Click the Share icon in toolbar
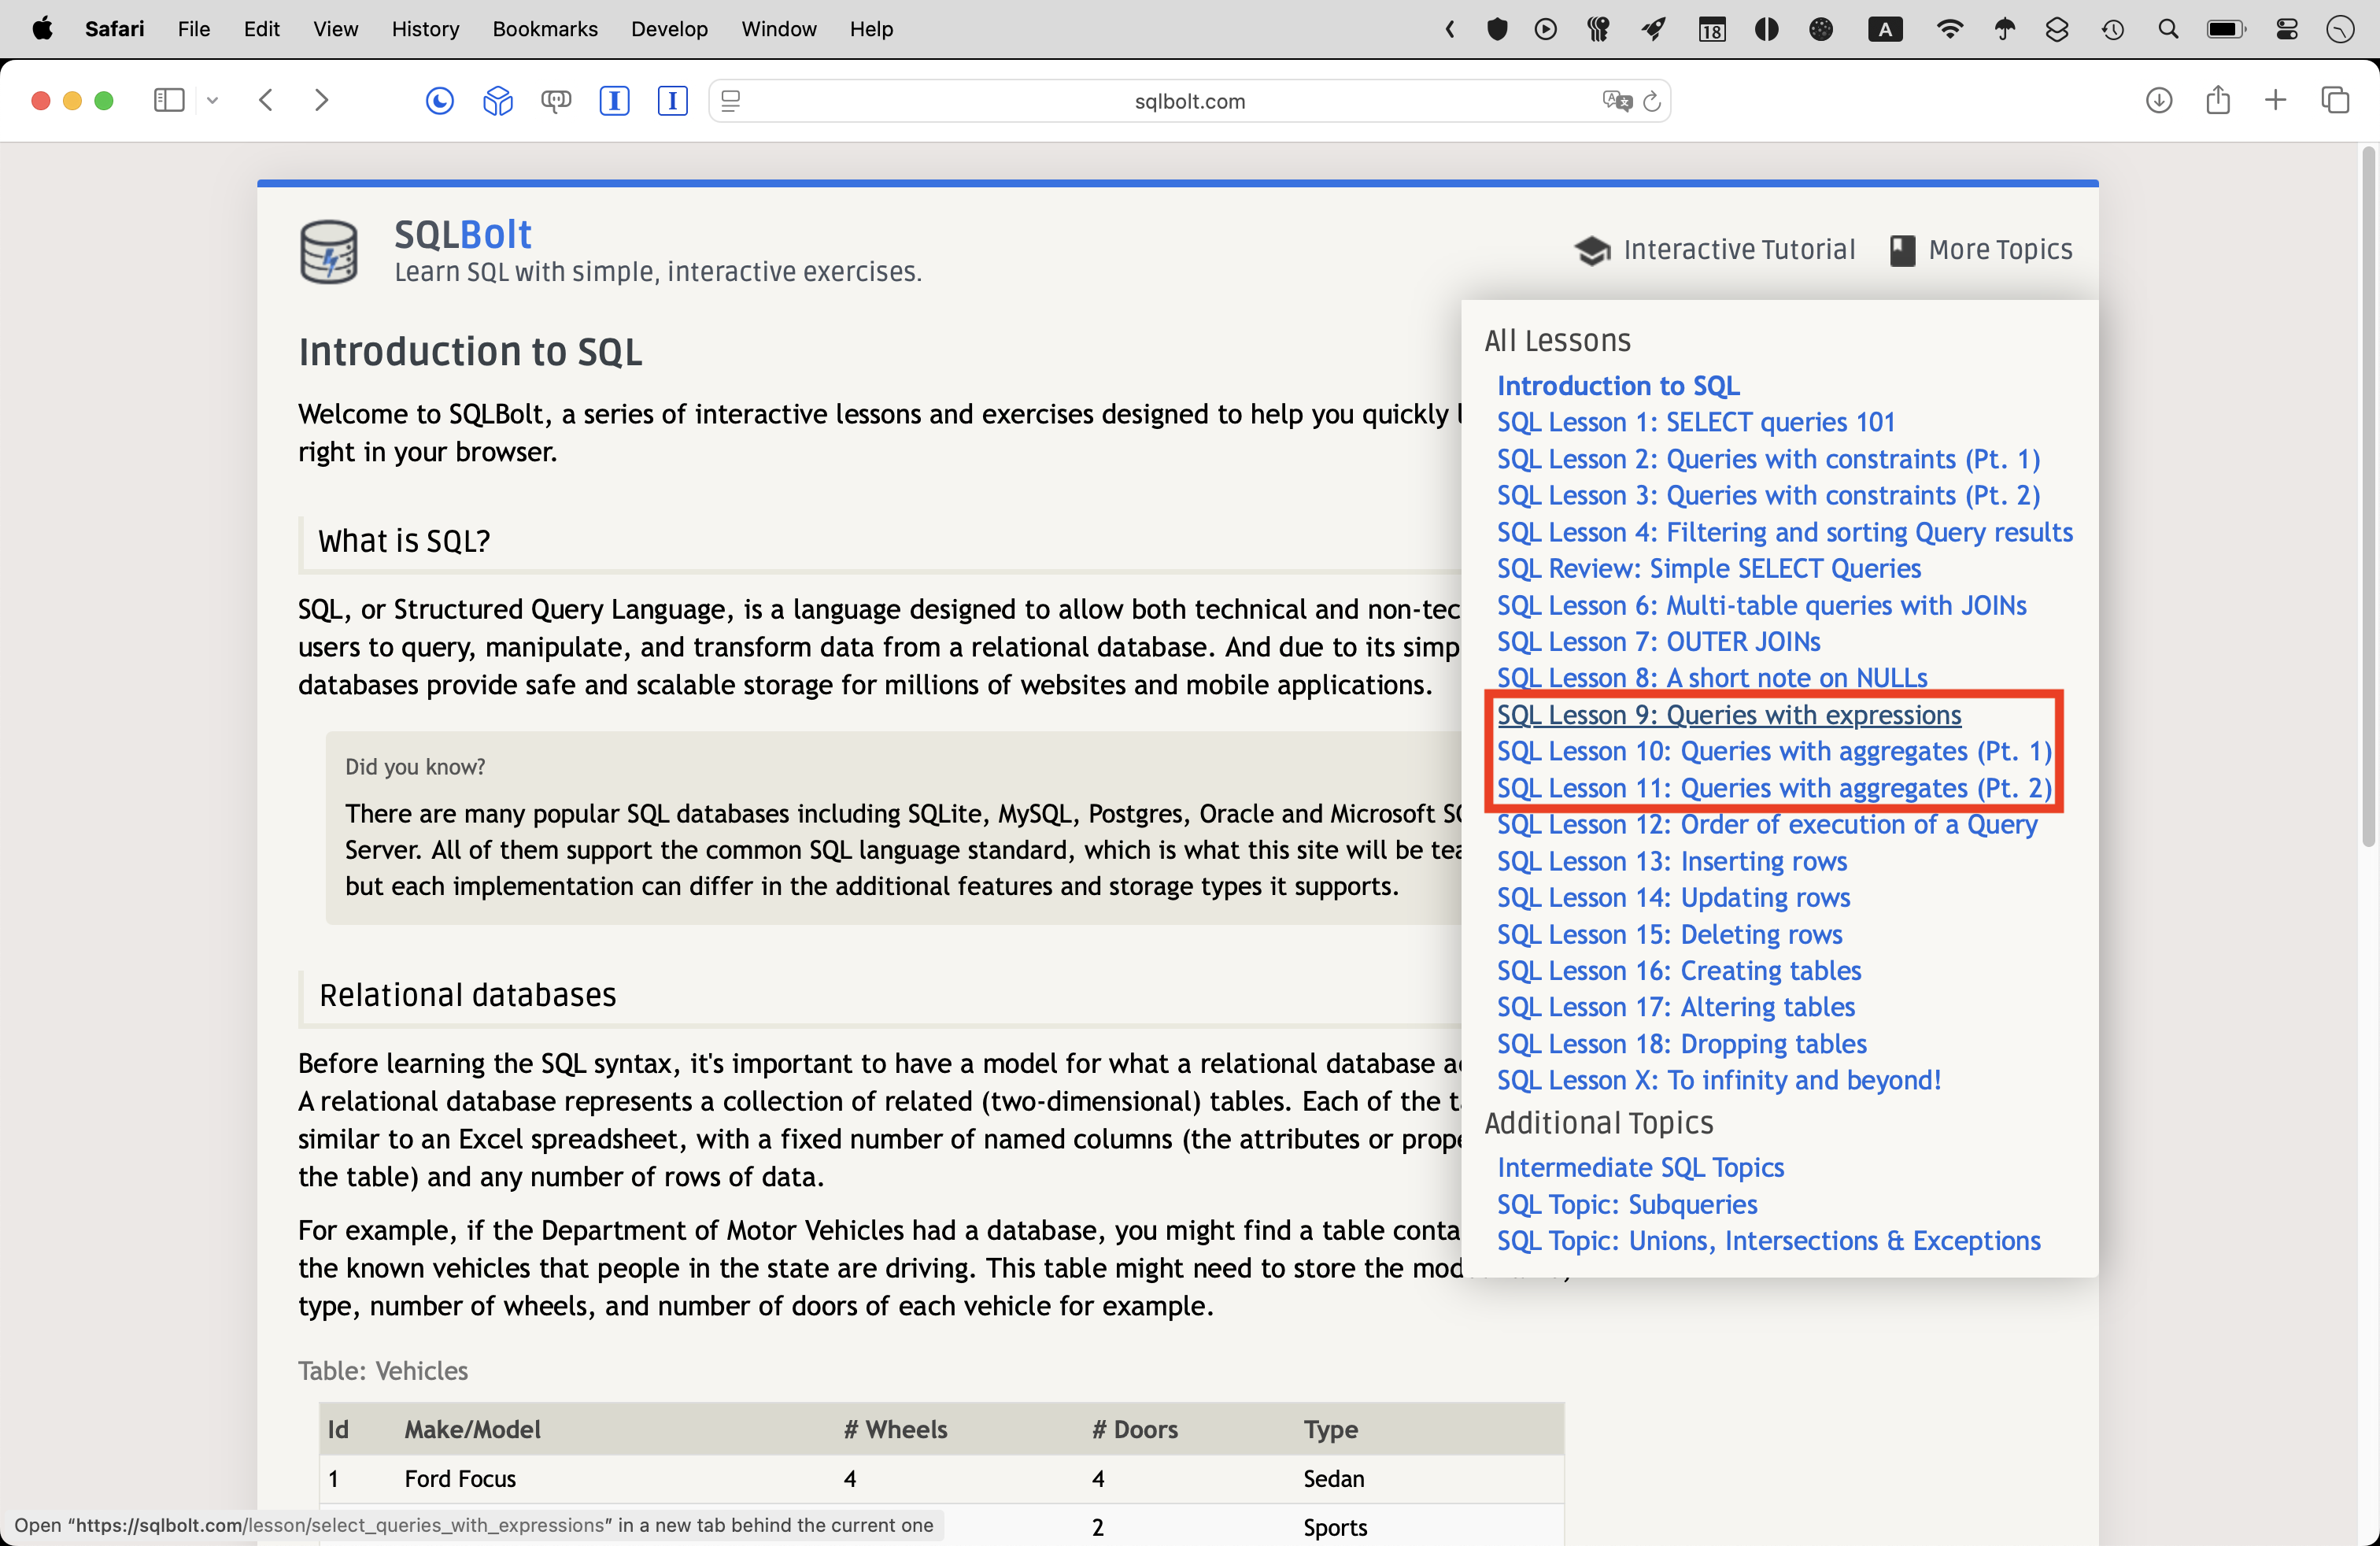Image resolution: width=2380 pixels, height=1546 pixels. pos(2217,100)
